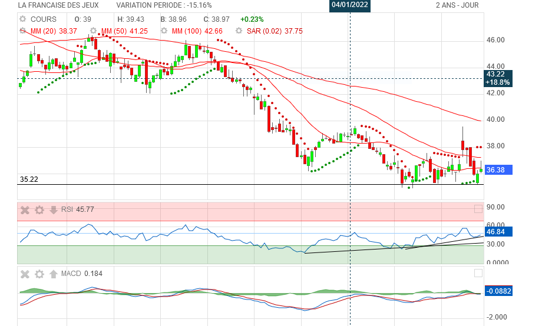Click the 40.00 price axis label
Image resolution: width=542 pixels, height=326 pixels.
point(495,119)
